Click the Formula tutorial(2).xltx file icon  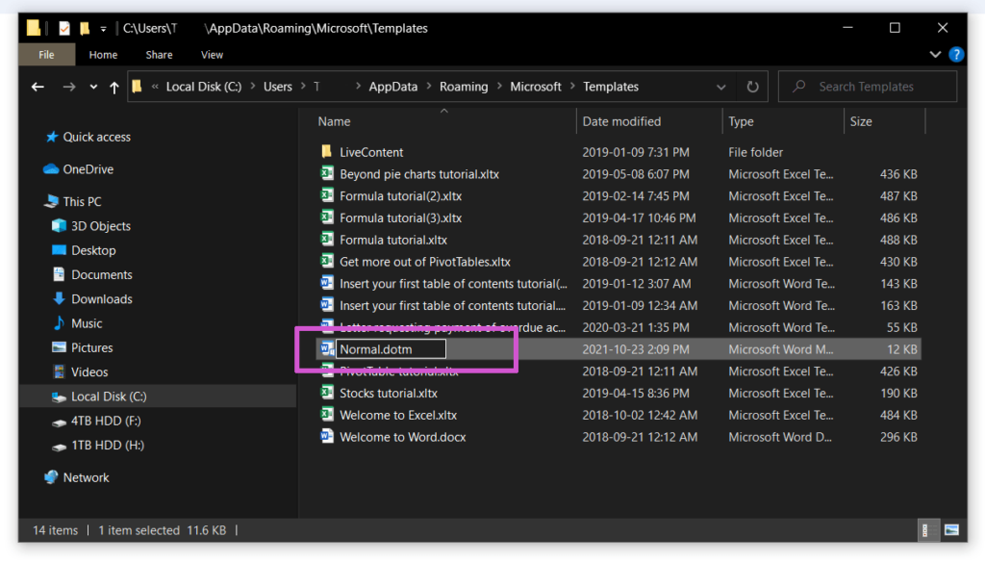327,195
